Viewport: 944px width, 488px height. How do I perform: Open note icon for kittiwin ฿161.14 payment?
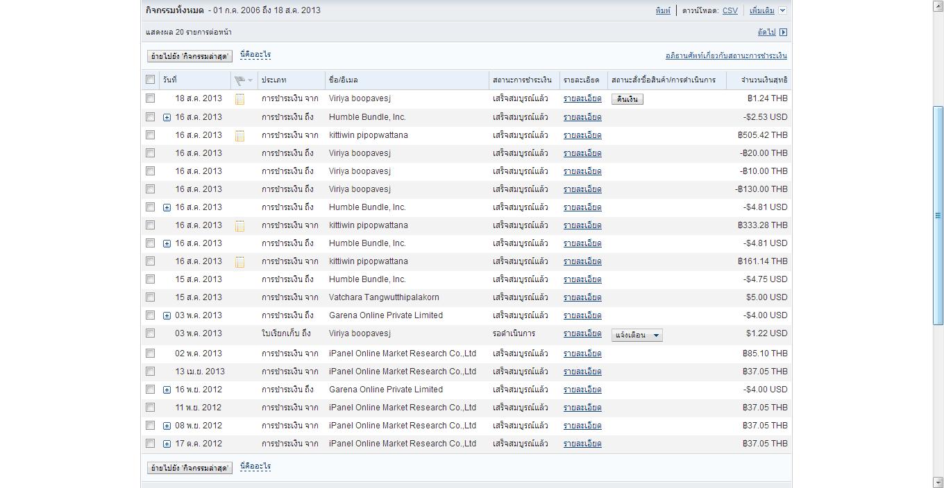239,262
